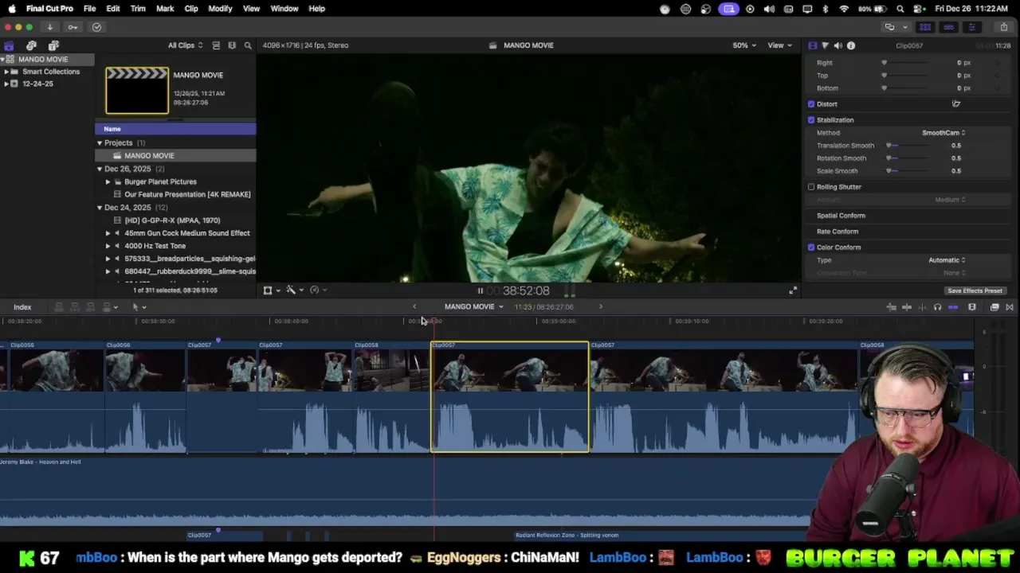Open the Transitions browser in timeline
Viewport: 1020px width, 573px height.
[1010, 307]
